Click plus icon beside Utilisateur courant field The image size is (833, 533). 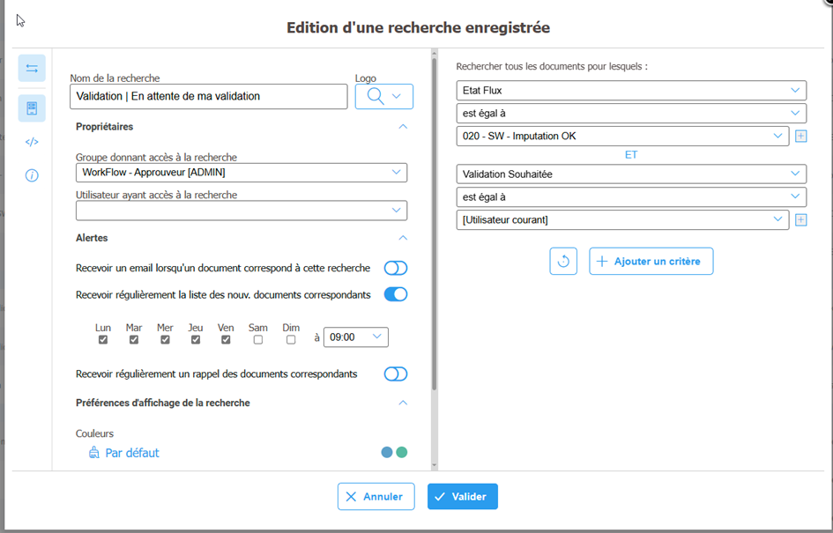tap(800, 220)
